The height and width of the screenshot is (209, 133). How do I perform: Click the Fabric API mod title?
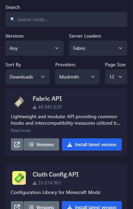(47, 99)
